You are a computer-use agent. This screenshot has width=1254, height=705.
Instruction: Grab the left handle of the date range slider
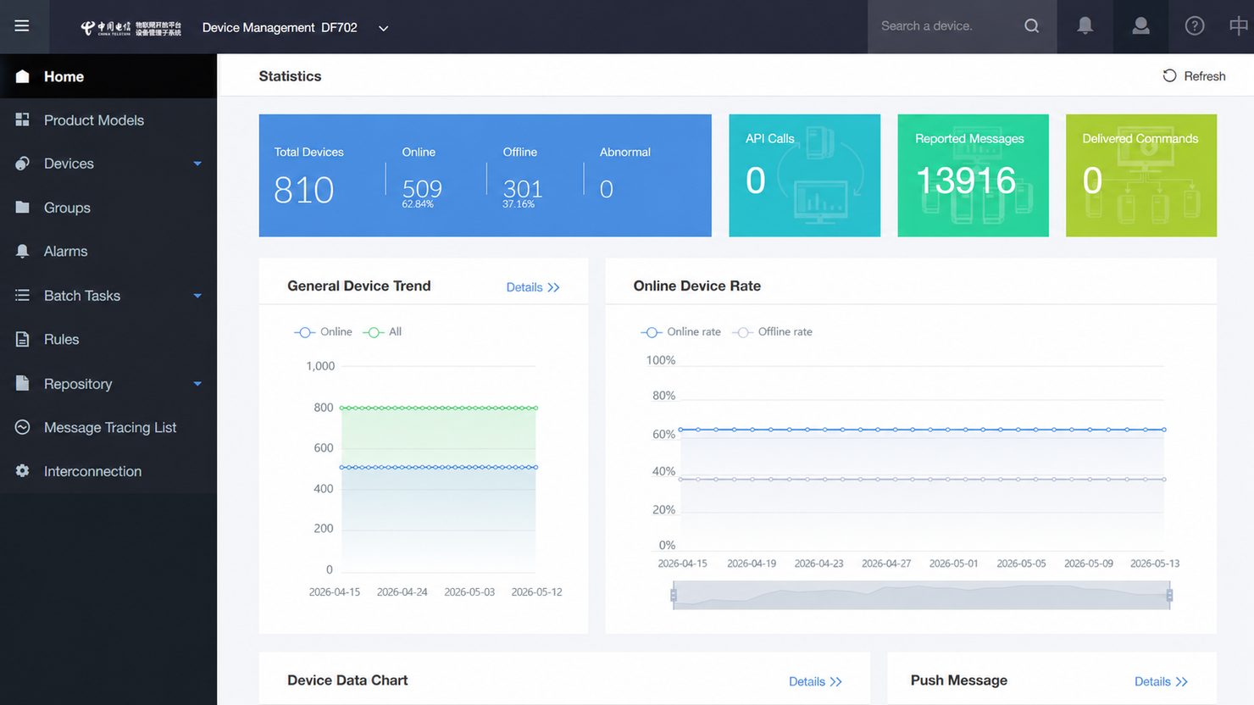(x=674, y=595)
